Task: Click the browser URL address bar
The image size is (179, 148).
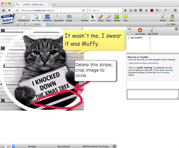Action: click(50, 10)
